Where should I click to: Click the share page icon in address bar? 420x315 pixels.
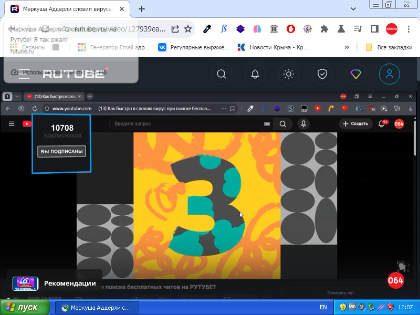[x=175, y=29]
